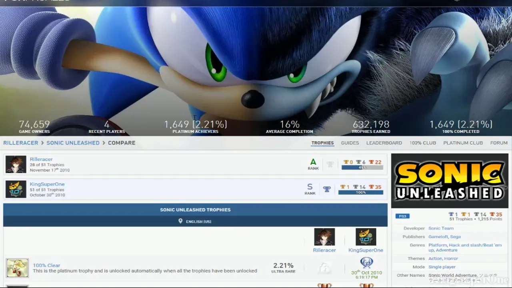Open the Hack and slash/Beat 'em up genre link
Viewport: 512px width, 288px height.
[x=465, y=248]
